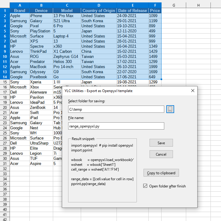
Task: Click the Aspire cell
Action: 41,163
